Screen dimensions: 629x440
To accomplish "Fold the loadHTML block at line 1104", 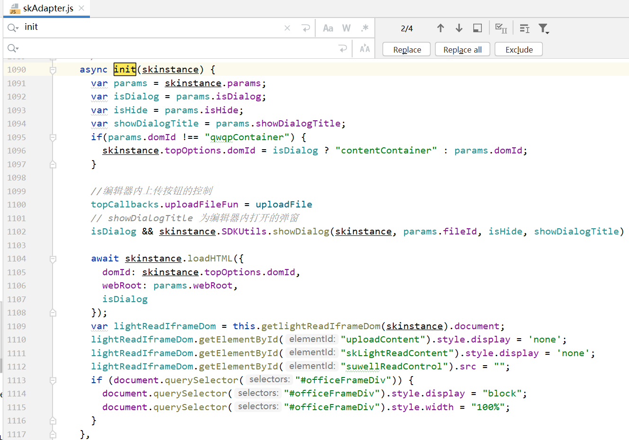I will click(x=53, y=259).
